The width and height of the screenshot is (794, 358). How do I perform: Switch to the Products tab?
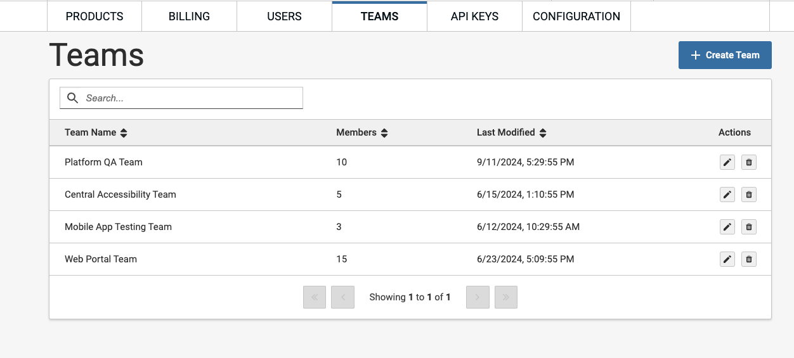pyautogui.click(x=94, y=16)
